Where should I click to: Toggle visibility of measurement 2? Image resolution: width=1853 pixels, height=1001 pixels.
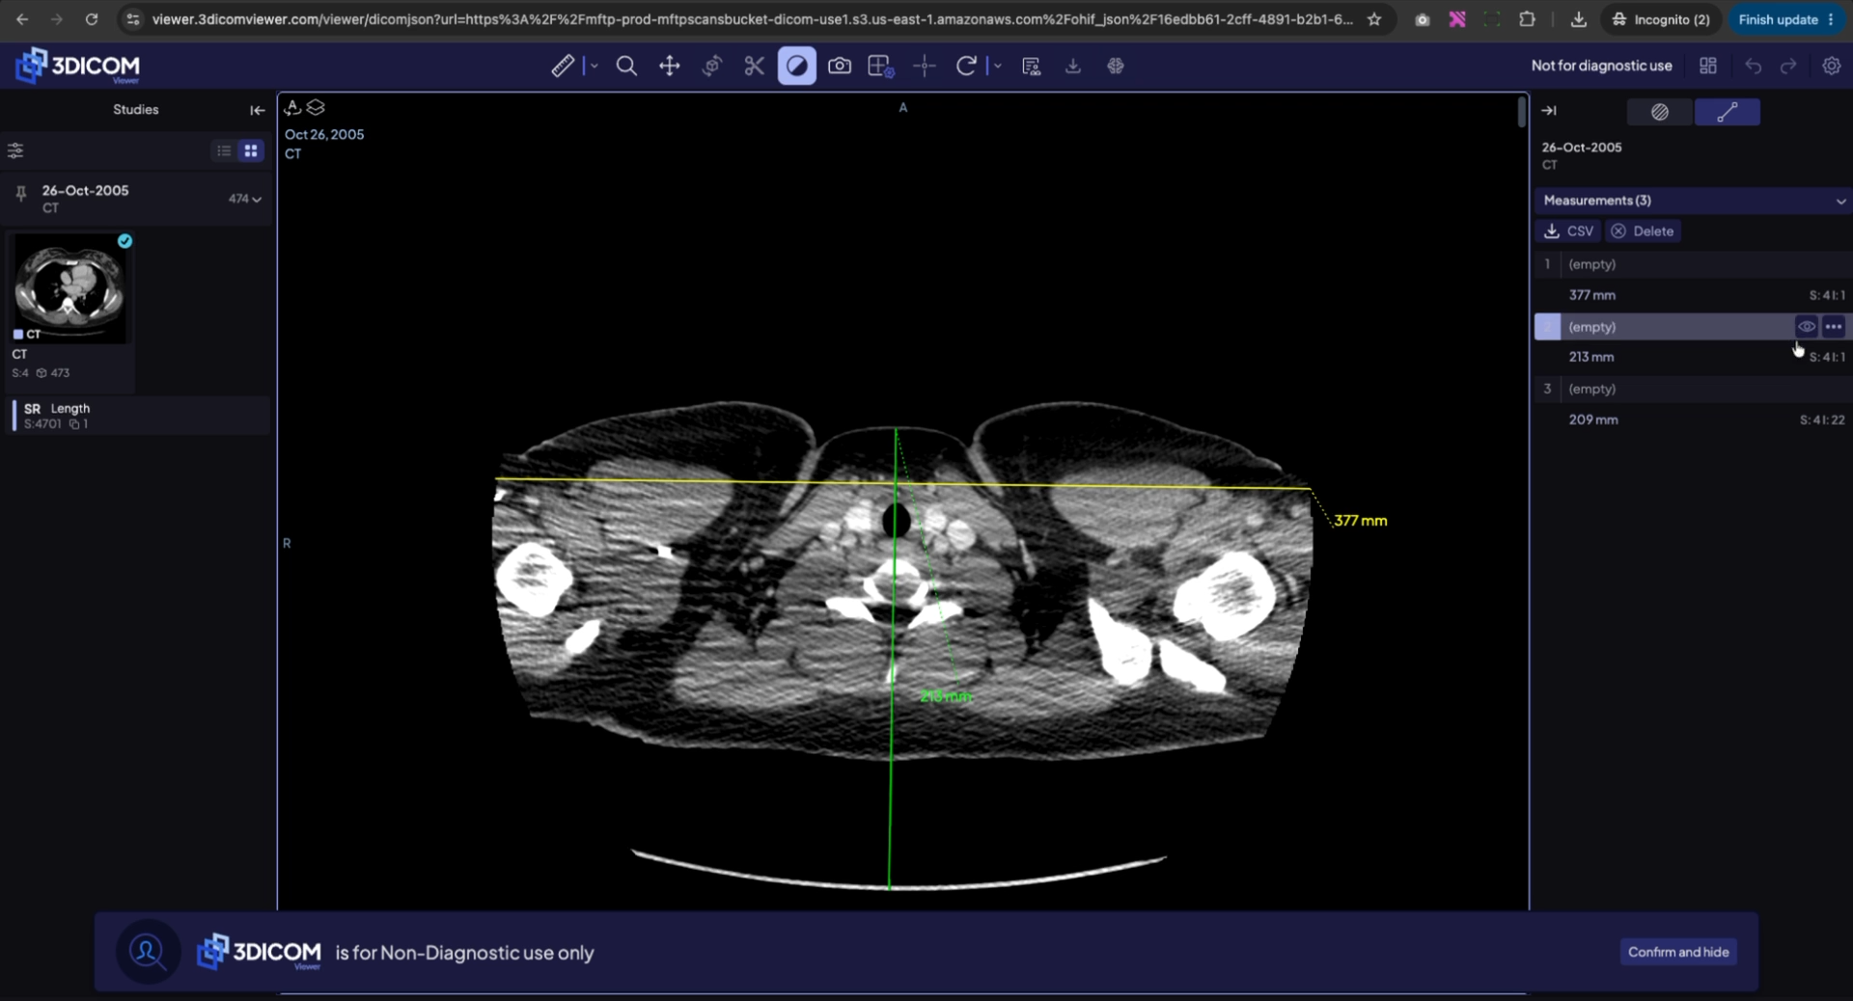[x=1806, y=327]
